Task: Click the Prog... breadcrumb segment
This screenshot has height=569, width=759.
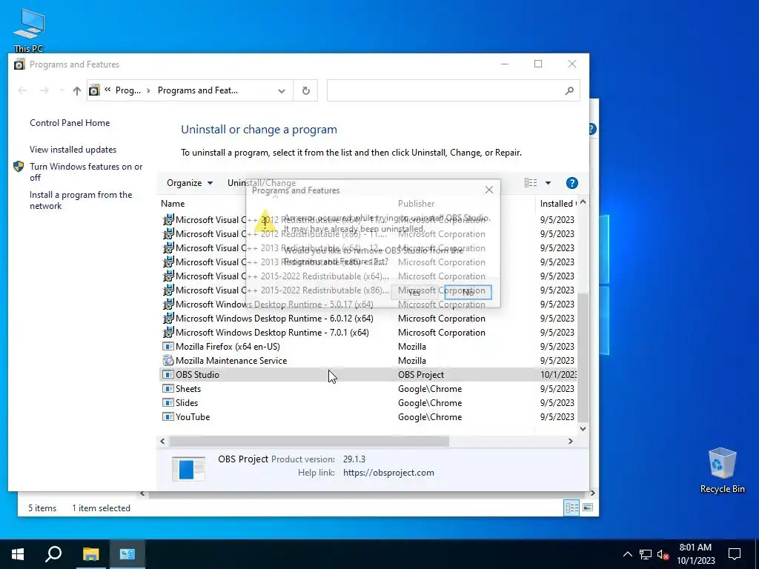Action: click(127, 90)
